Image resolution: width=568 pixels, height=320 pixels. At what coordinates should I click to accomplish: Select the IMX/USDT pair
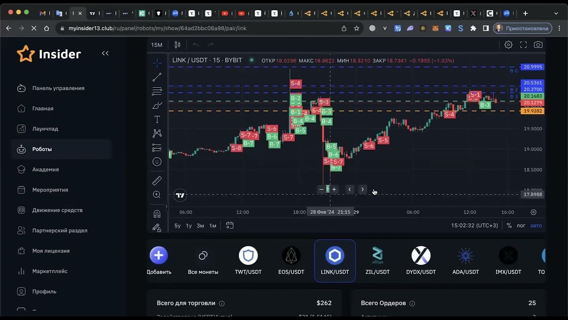pos(509,261)
